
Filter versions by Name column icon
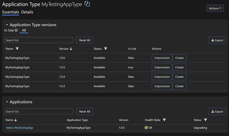coord(17,49)
